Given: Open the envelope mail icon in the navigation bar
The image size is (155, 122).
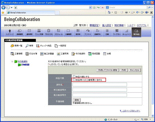Looking at the screenshot, I should pos(29,32).
